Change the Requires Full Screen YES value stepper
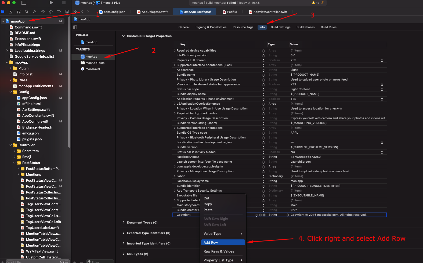Screen dimensions: 423x263 (x=382, y=60)
